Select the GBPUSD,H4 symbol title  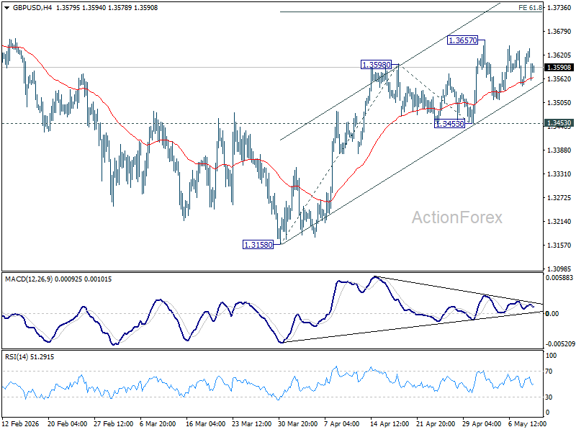pyautogui.click(x=32, y=8)
